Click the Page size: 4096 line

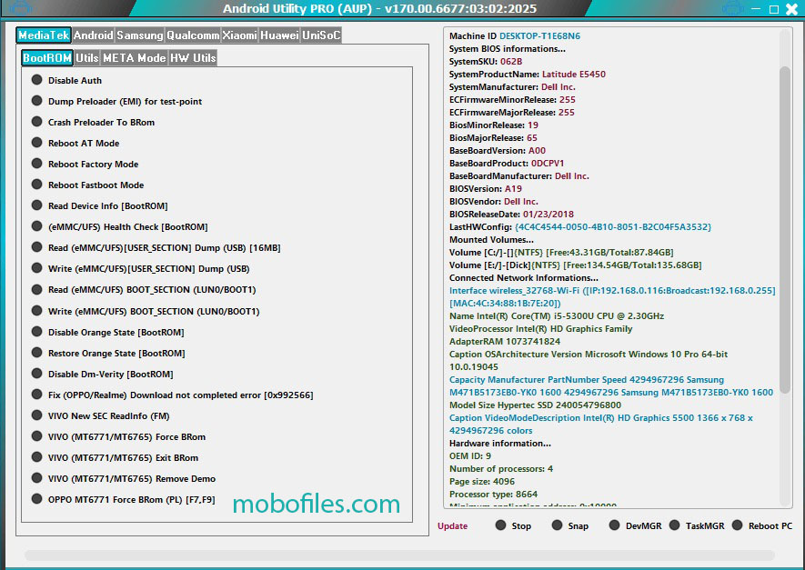pyautogui.click(x=482, y=481)
